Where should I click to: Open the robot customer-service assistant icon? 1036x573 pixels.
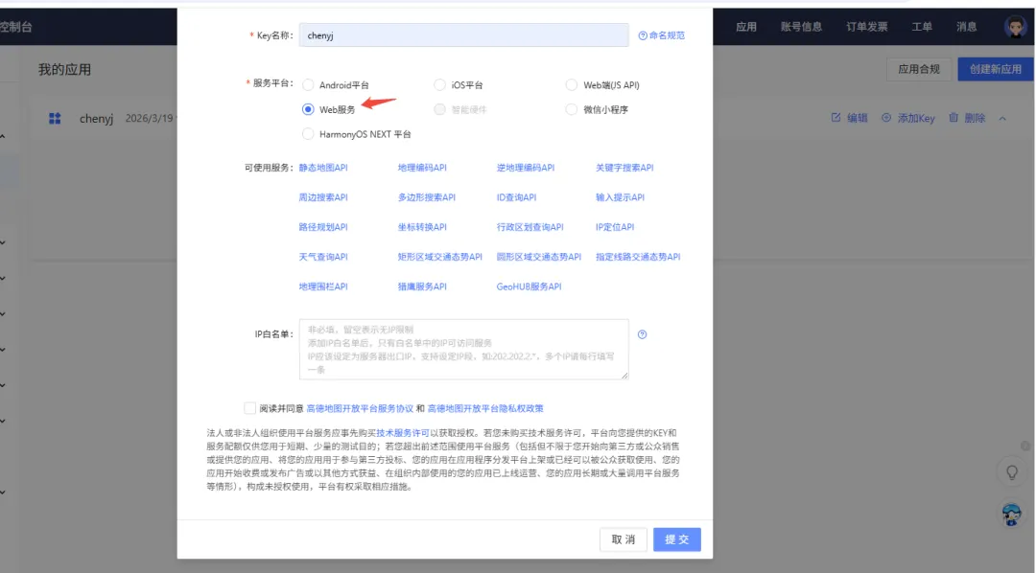pyautogui.click(x=1011, y=514)
